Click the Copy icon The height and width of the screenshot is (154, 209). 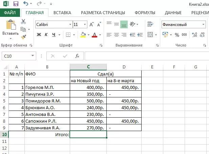pyautogui.click(x=23, y=29)
